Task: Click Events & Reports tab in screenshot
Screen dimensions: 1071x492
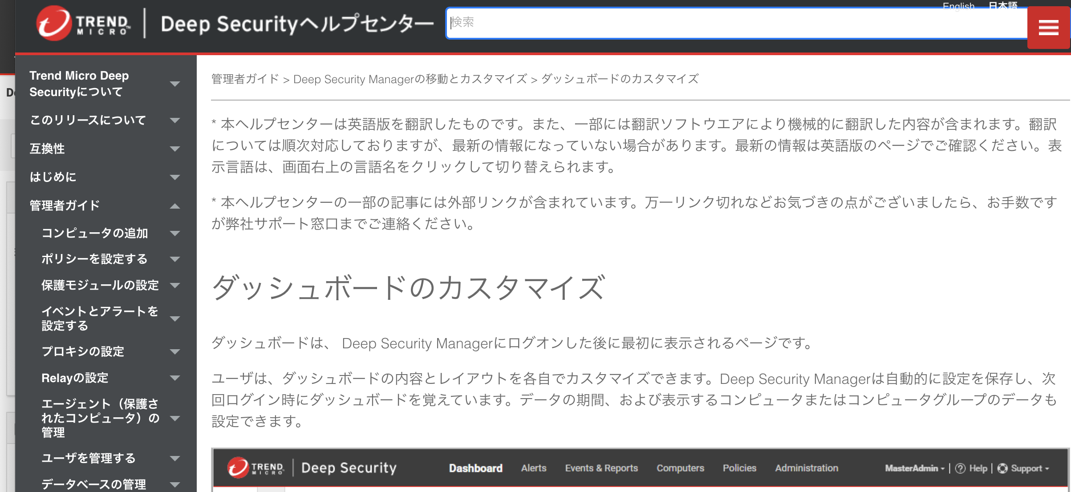Action: 601,468
